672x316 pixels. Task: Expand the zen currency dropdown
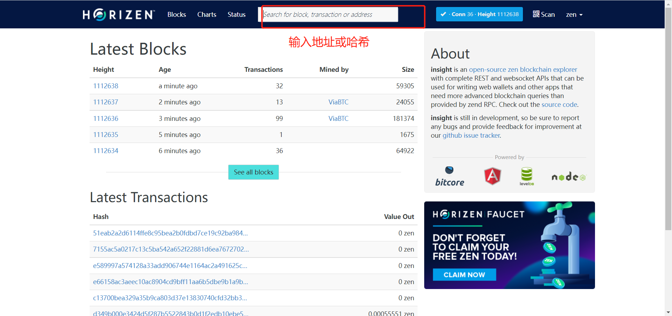574,15
